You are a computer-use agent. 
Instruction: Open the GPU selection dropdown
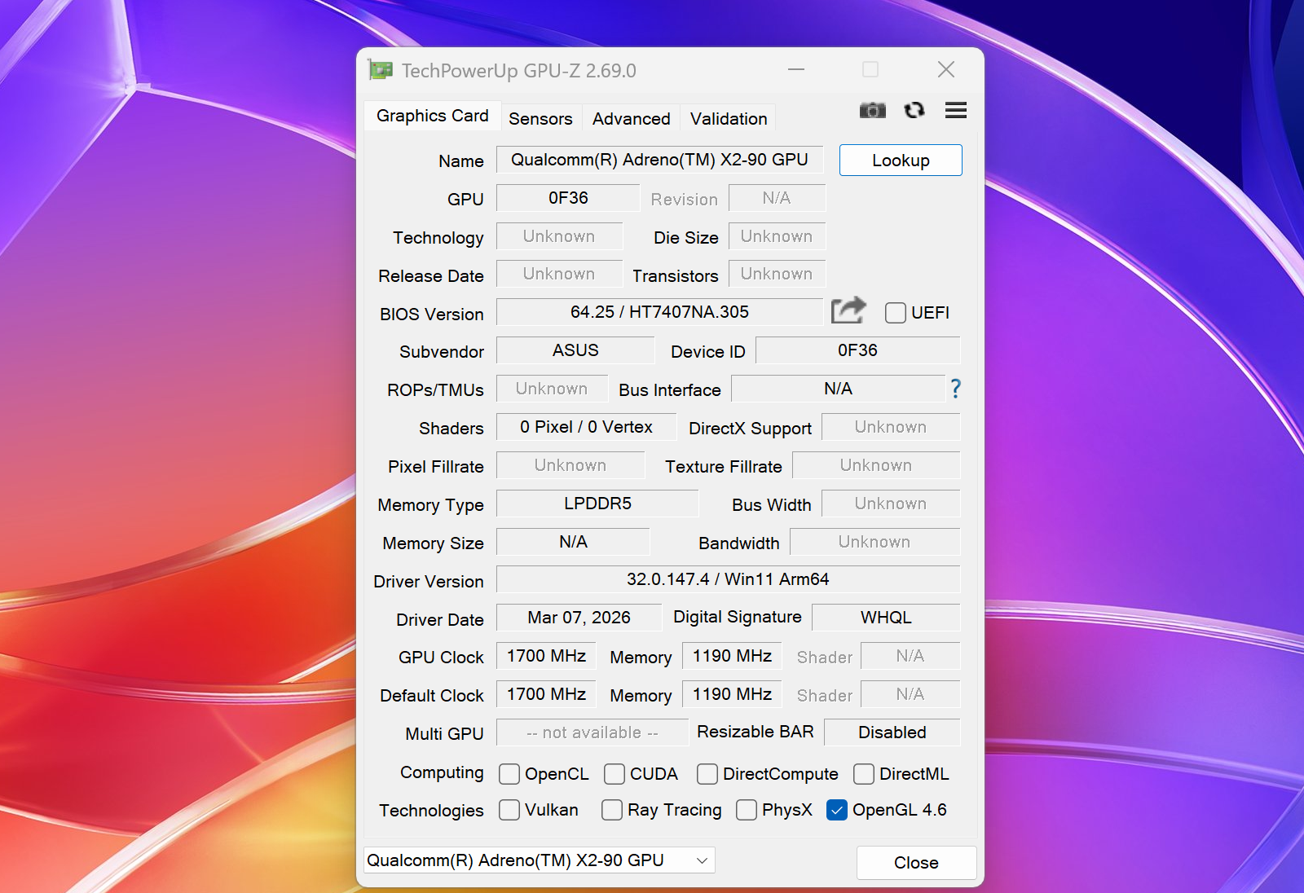click(540, 860)
